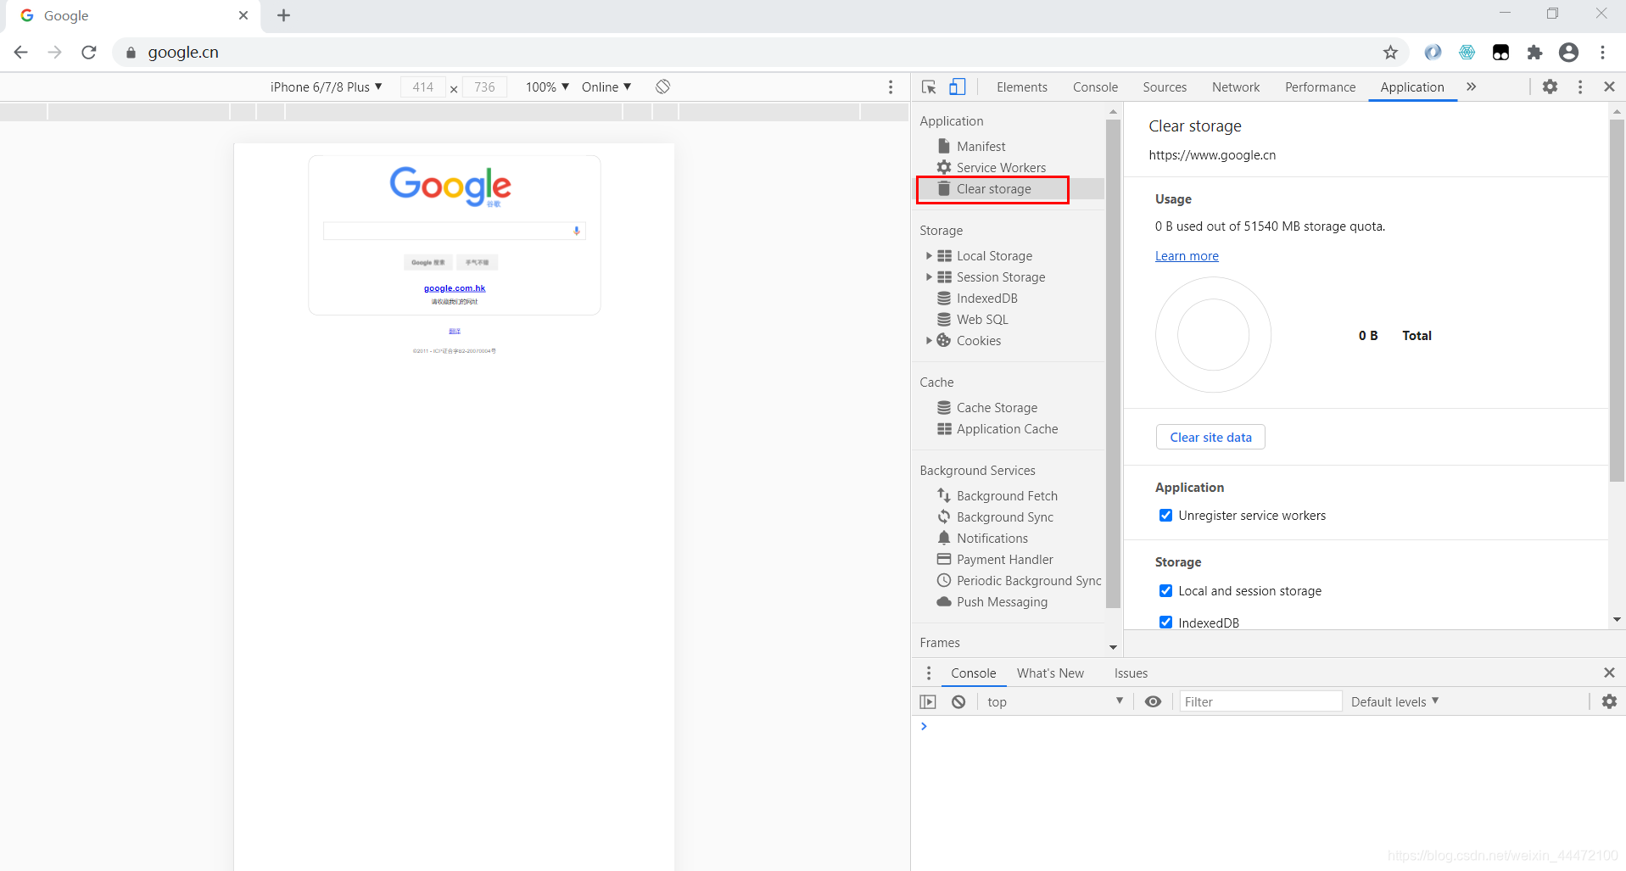
Task: Open the Issues drawer tab
Action: click(1131, 673)
